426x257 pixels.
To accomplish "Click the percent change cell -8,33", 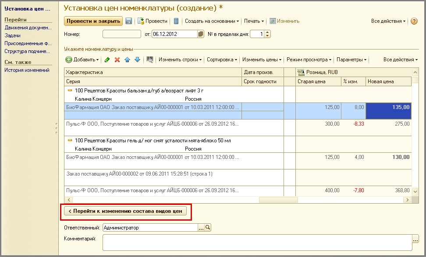I will [353, 127].
